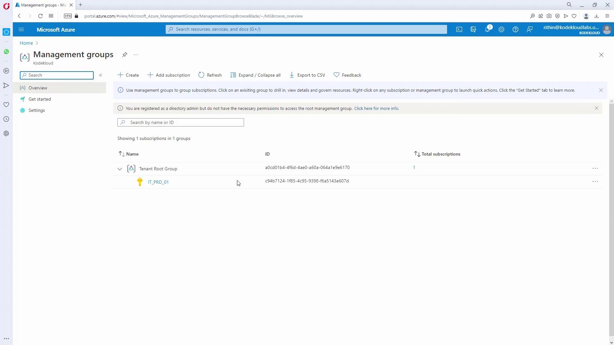Open portal settings gear in header
The height and width of the screenshot is (345, 614).
(x=501, y=29)
